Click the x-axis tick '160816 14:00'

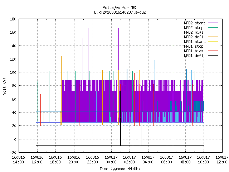18,160
